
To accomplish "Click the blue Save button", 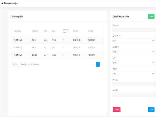I will 151,109.
